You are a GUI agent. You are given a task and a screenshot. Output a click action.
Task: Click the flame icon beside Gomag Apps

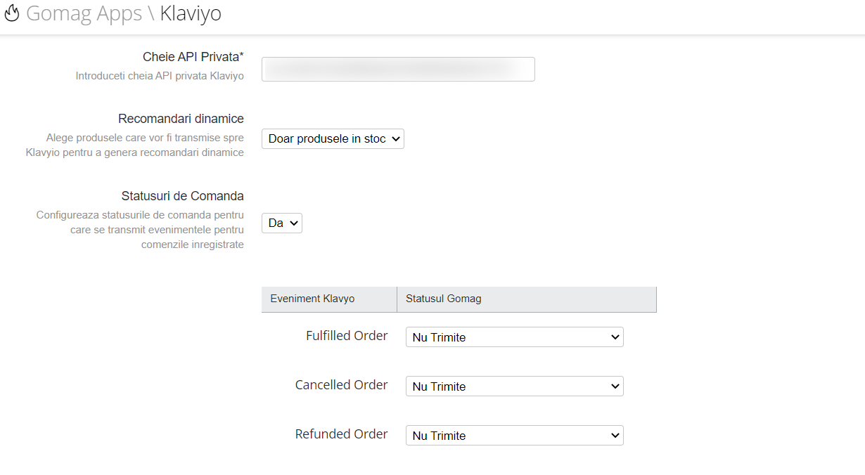12,13
